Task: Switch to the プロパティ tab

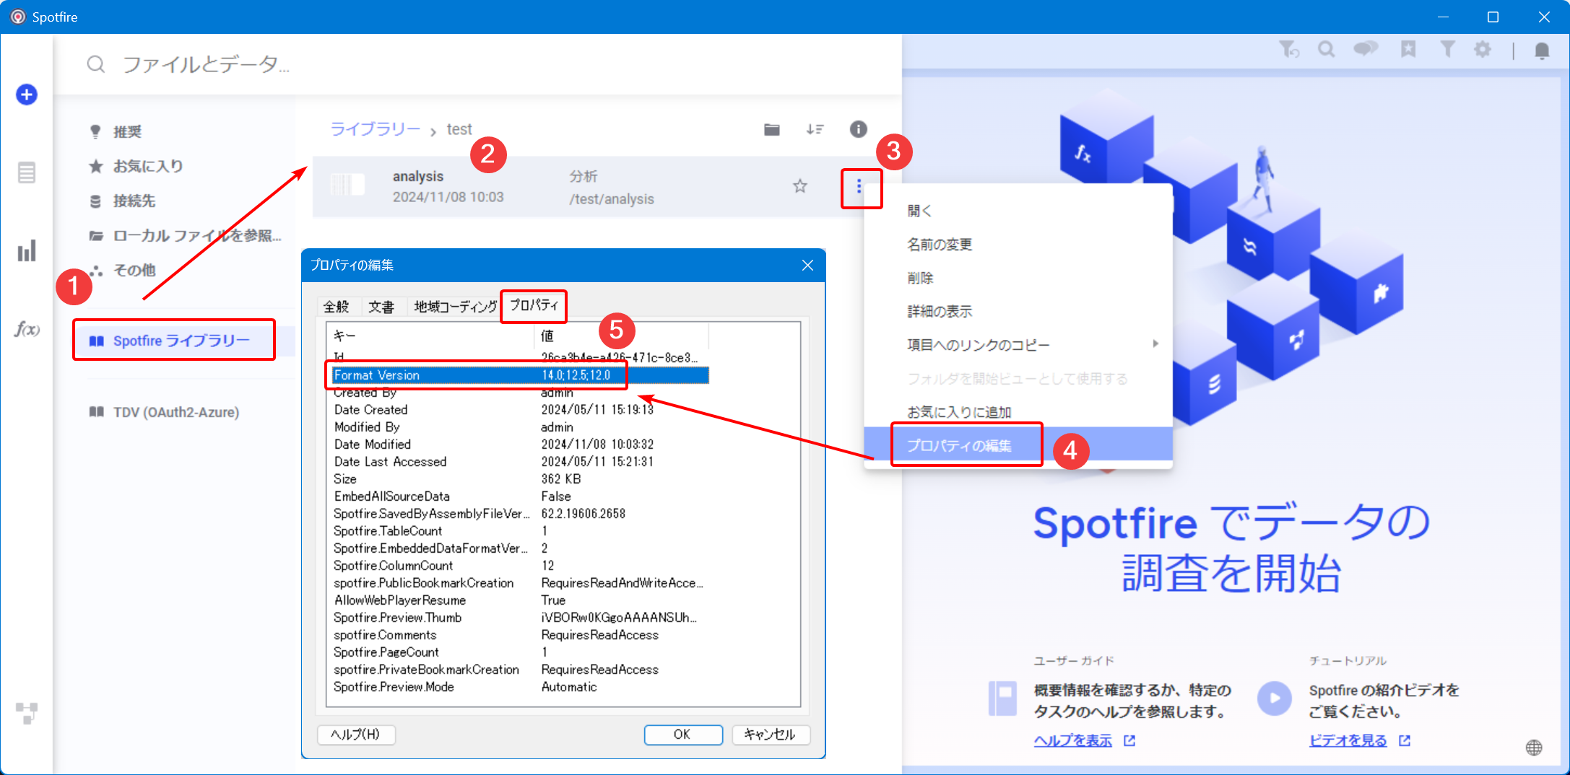Action: (534, 305)
